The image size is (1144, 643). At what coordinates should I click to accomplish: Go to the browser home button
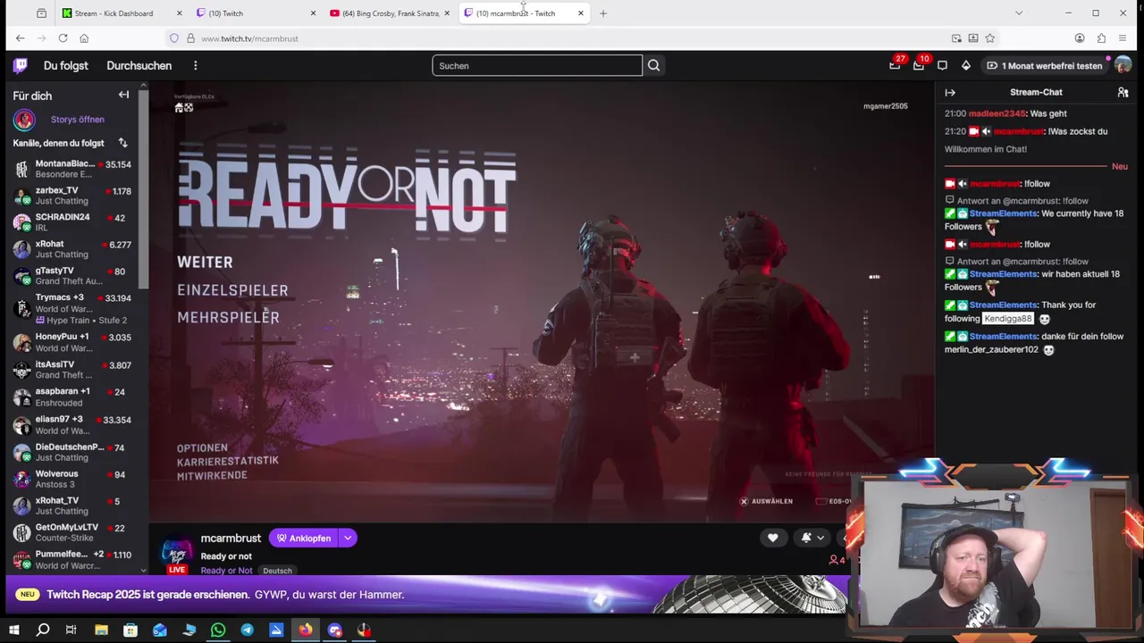(x=84, y=38)
